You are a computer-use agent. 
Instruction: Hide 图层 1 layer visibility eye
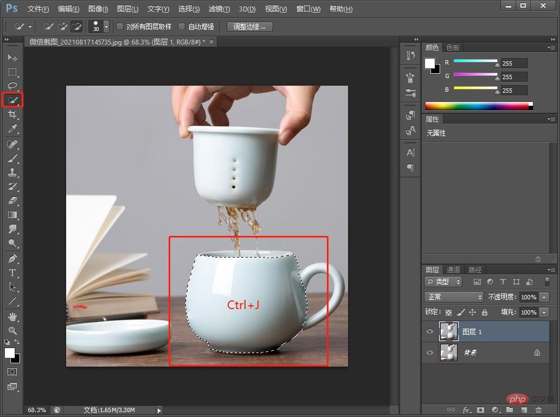[x=430, y=331]
